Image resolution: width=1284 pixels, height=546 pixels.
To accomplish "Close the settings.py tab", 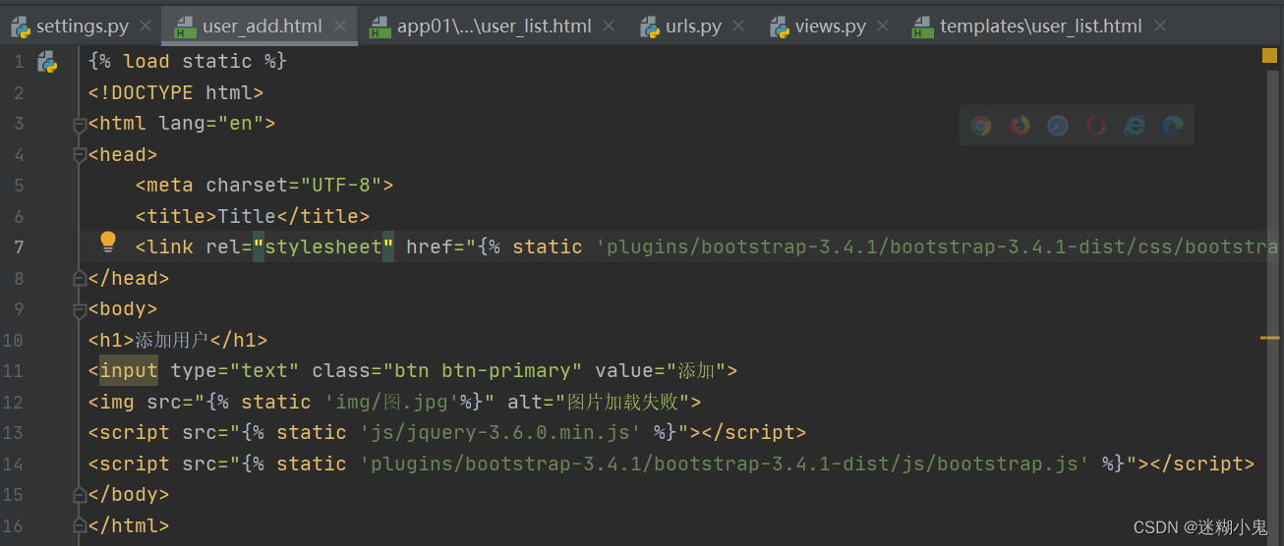I will coord(146,27).
